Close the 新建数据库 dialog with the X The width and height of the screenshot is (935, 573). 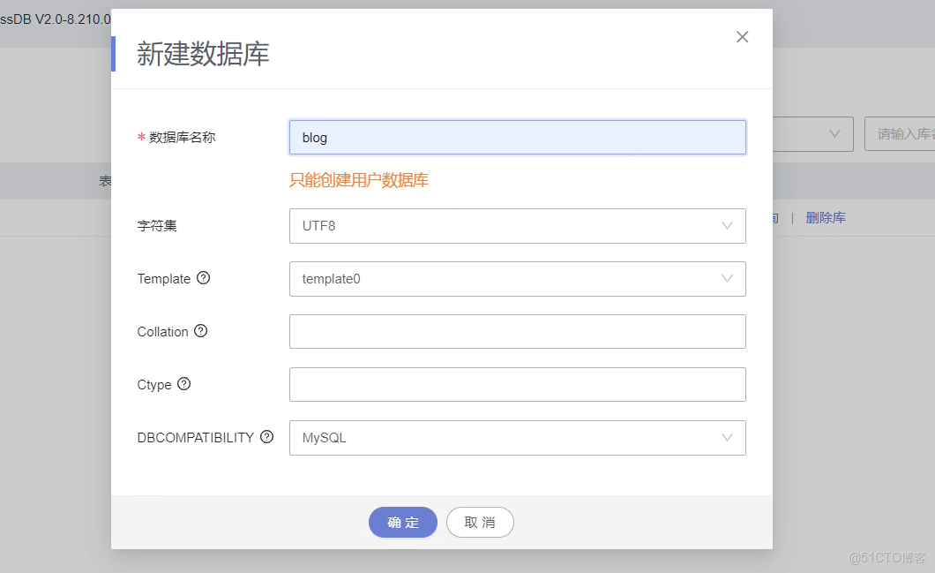pos(742,37)
